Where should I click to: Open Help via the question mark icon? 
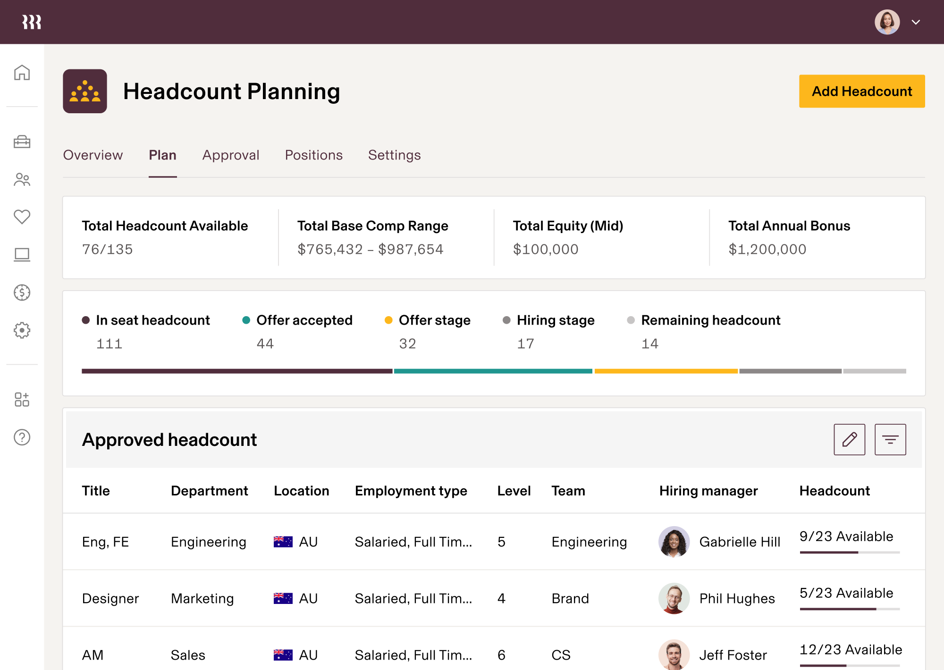(x=22, y=438)
